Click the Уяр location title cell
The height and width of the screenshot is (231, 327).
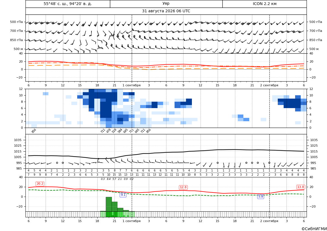pos(166,4)
